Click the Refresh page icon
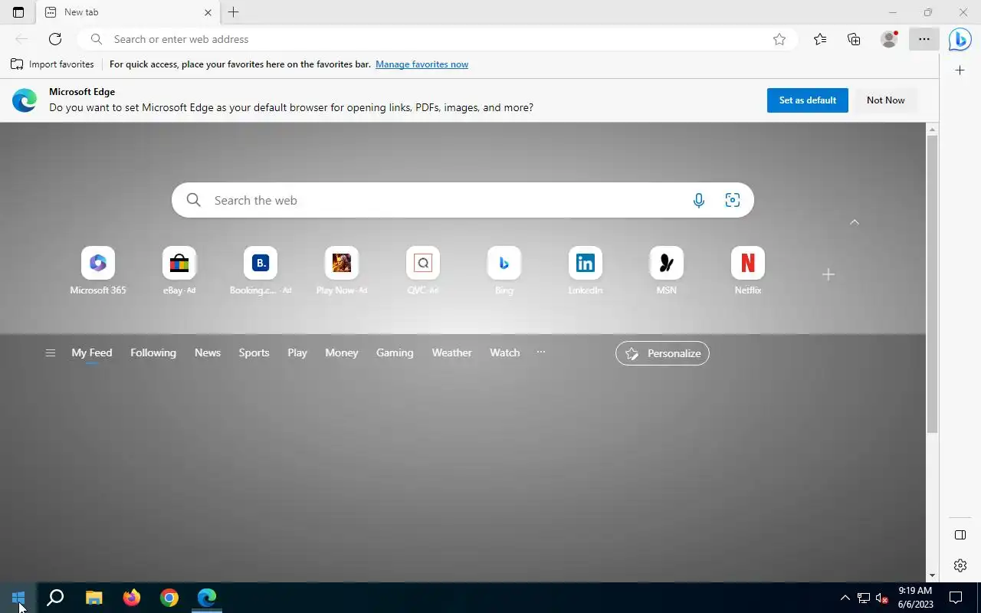Screen dimensions: 981x613 tap(55, 39)
